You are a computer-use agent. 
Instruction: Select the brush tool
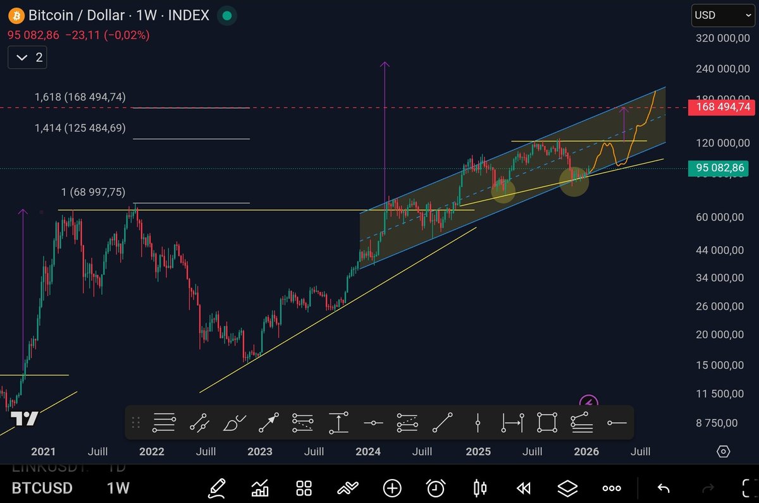tap(235, 422)
